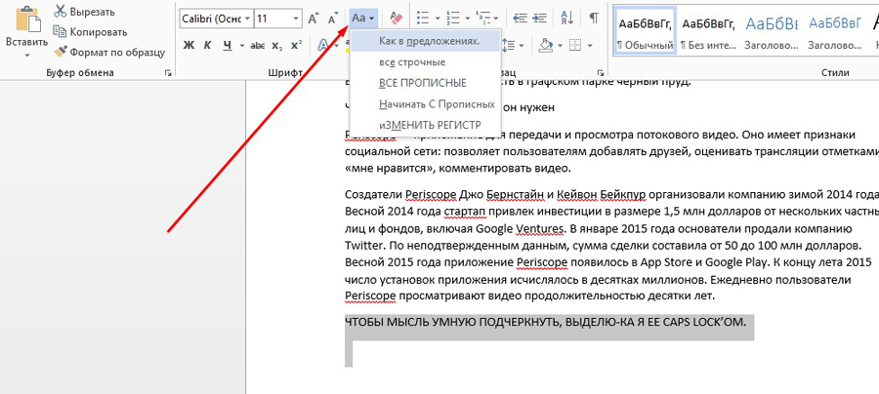Toggle strikethrough abc formatting
The image size is (879, 394).
258,45
